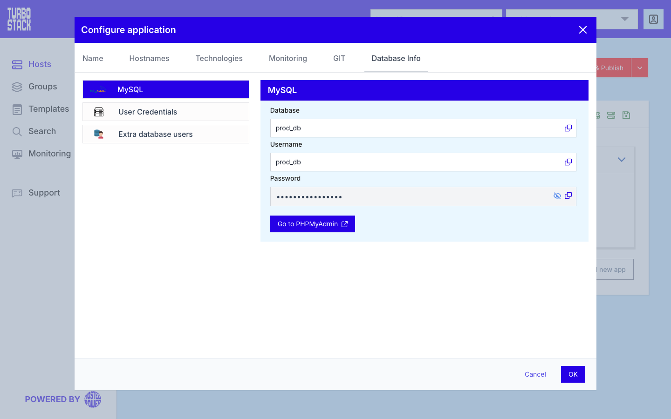Screen dimensions: 671x419
Task: Click the Templates icon in sidebar
Action: (x=17, y=109)
